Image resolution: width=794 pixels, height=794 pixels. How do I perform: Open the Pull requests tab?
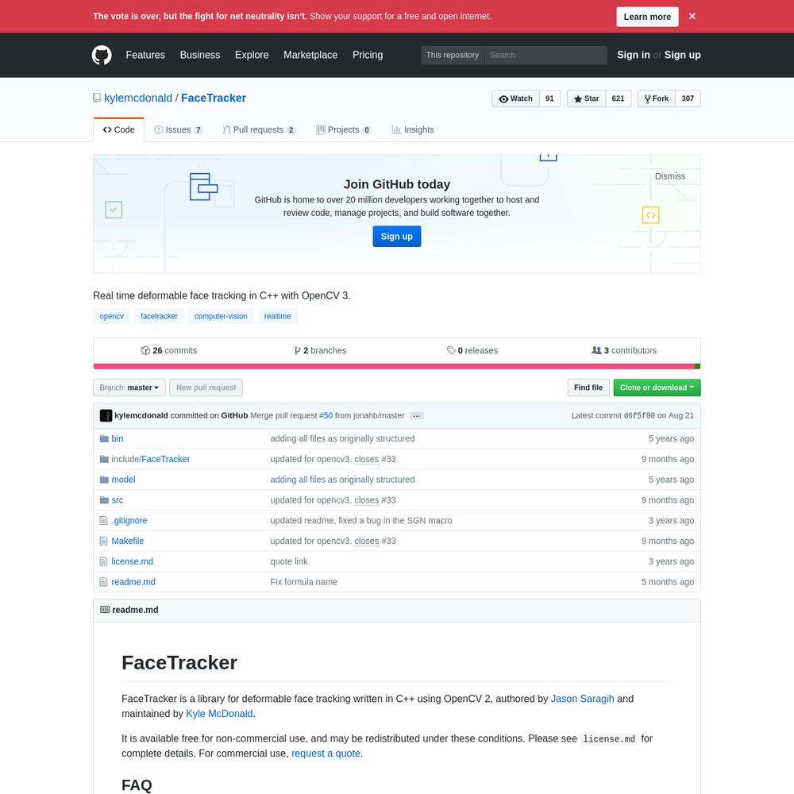click(x=259, y=129)
